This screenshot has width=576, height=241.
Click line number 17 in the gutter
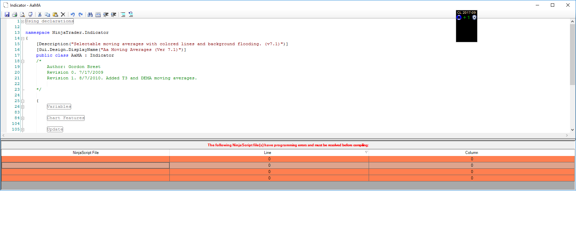pyautogui.click(x=17, y=56)
